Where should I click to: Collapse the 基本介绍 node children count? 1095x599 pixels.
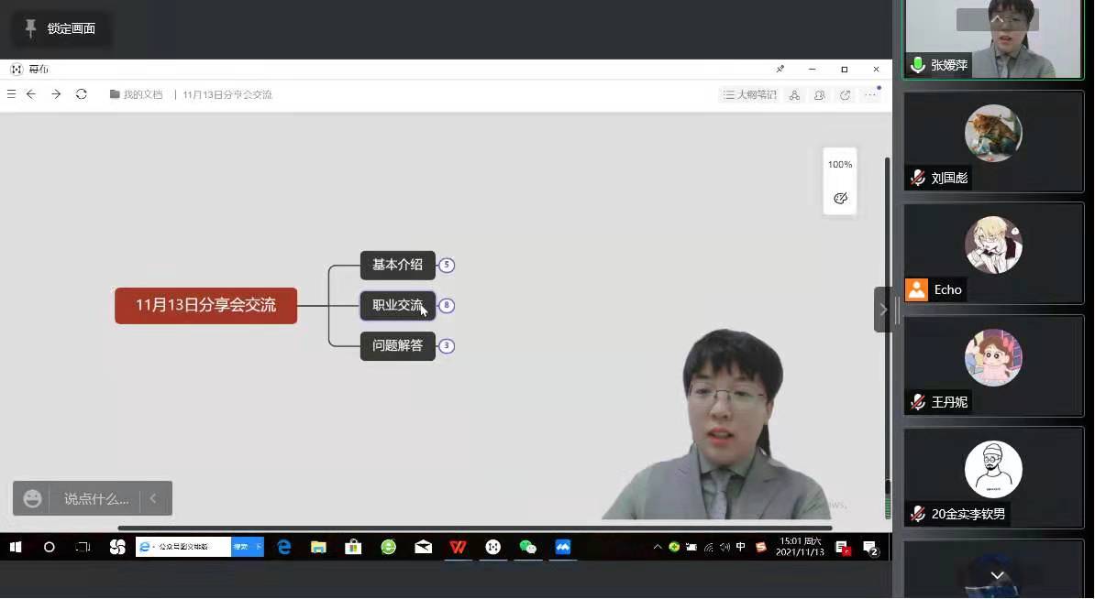point(447,266)
